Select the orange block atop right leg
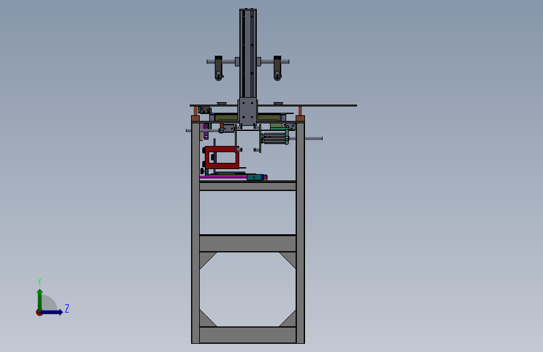Viewport: 543px width, 352px height. (x=300, y=118)
